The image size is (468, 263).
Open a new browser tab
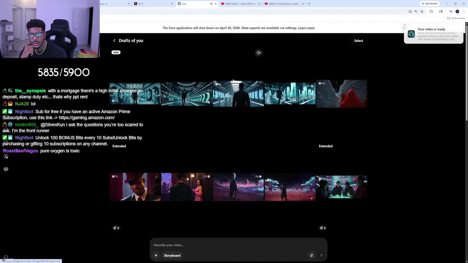(x=309, y=4)
